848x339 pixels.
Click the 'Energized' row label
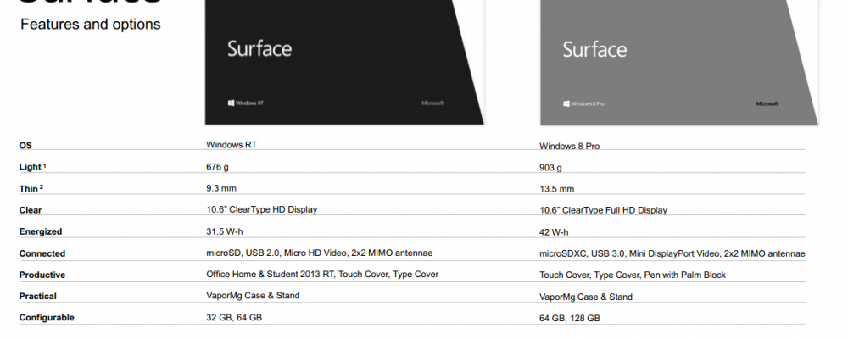[x=41, y=231]
